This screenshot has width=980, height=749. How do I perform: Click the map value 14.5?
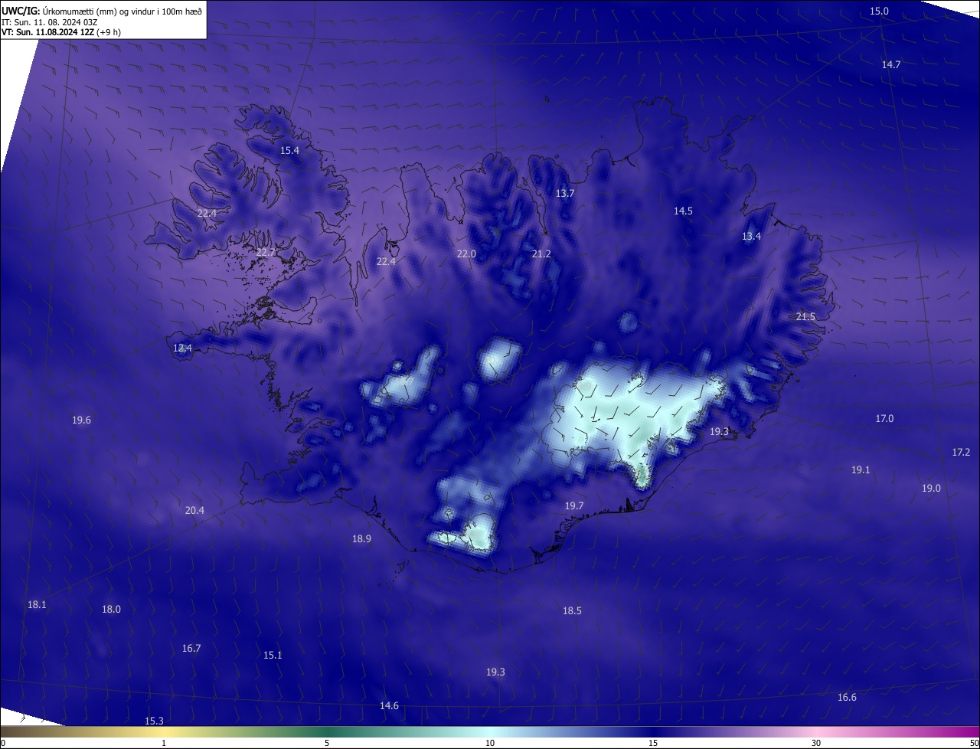[x=683, y=211]
